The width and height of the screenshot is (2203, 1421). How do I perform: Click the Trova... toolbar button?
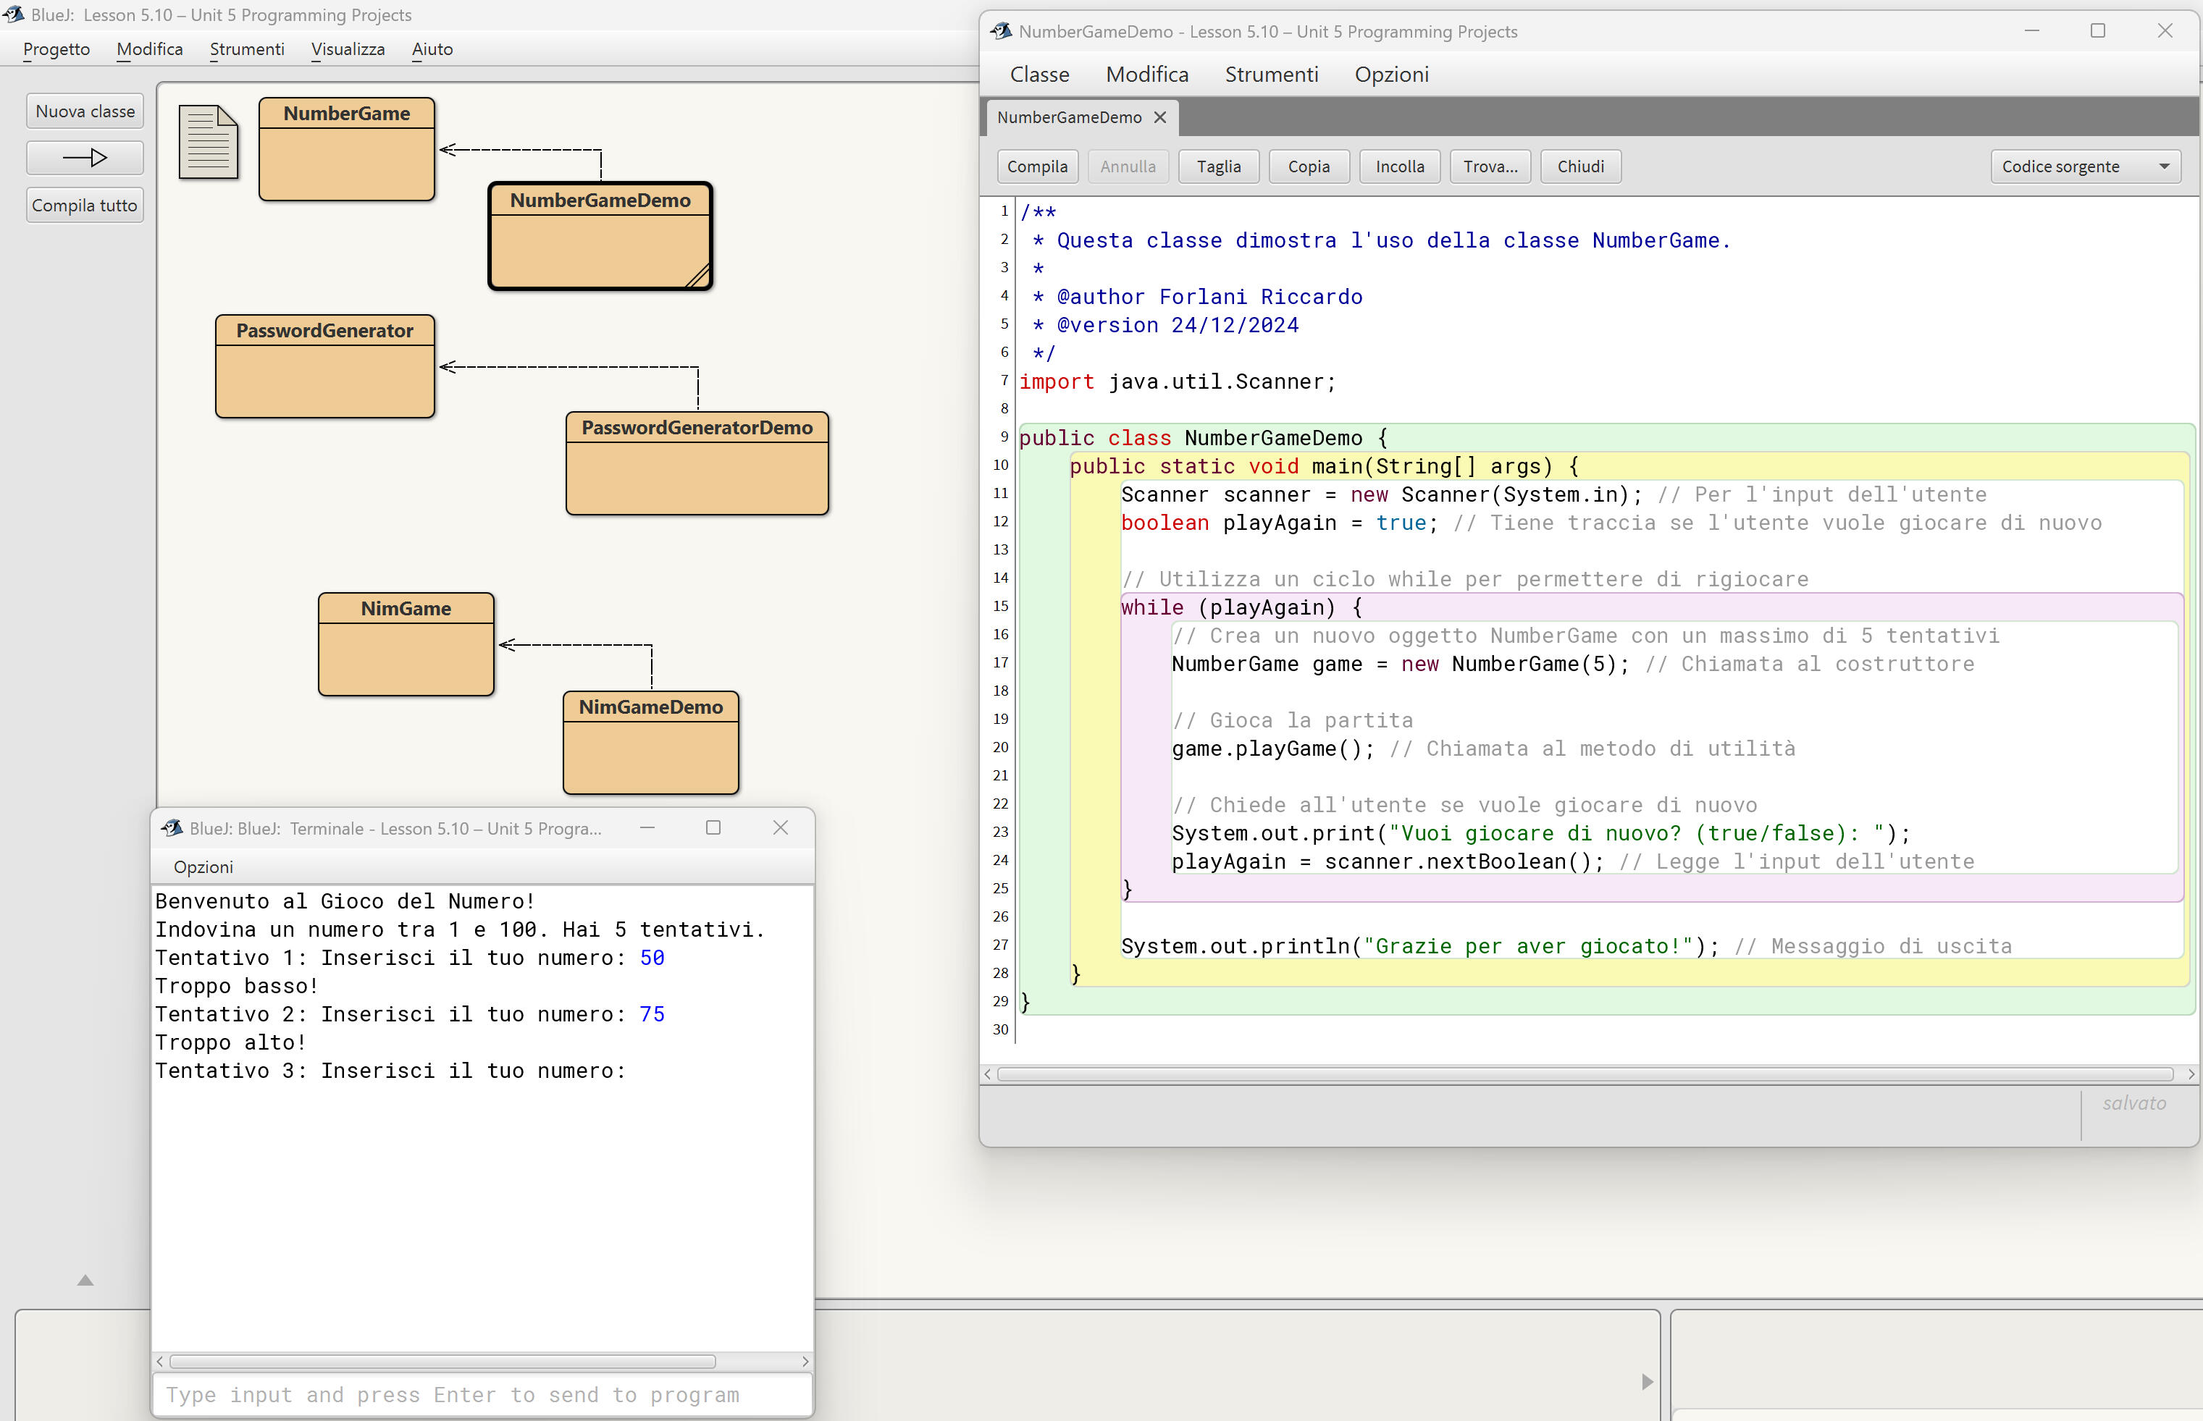[1490, 167]
